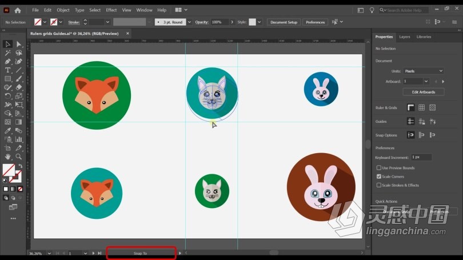Screen dimensions: 463x260
Task: Open the Units dropdown showing Pixels
Action: pyautogui.click(x=424, y=71)
